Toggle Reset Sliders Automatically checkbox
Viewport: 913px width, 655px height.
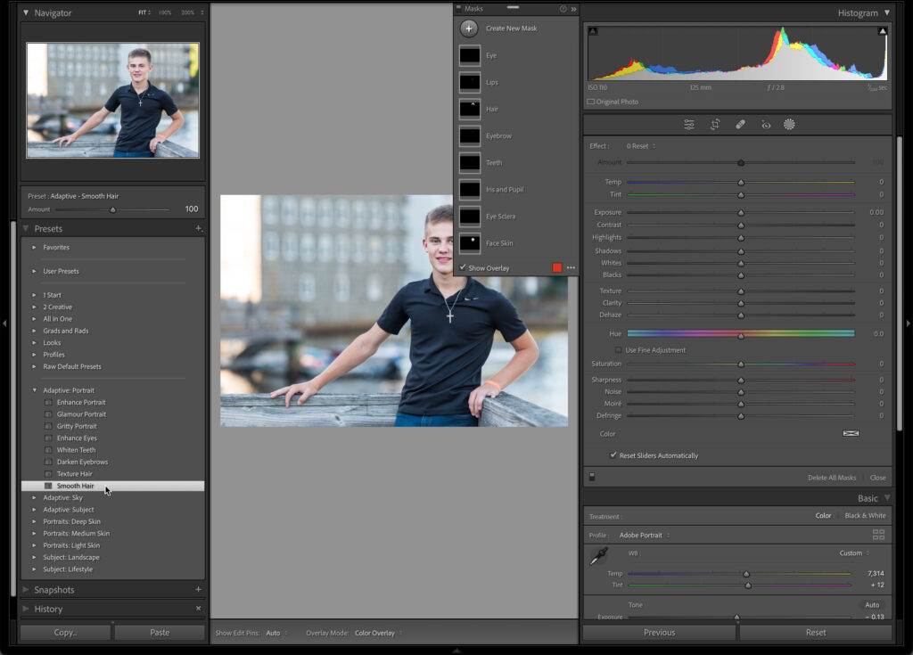(613, 455)
